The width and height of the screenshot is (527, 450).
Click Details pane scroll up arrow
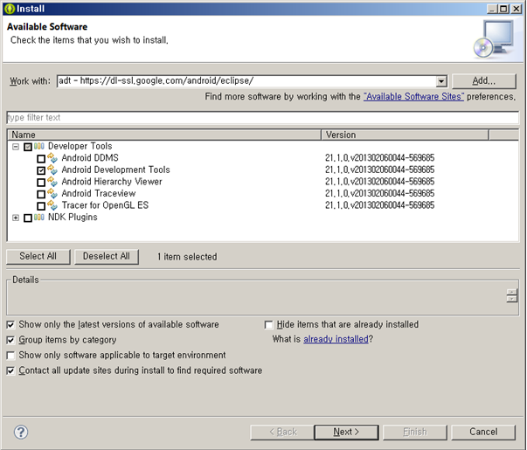[512, 292]
